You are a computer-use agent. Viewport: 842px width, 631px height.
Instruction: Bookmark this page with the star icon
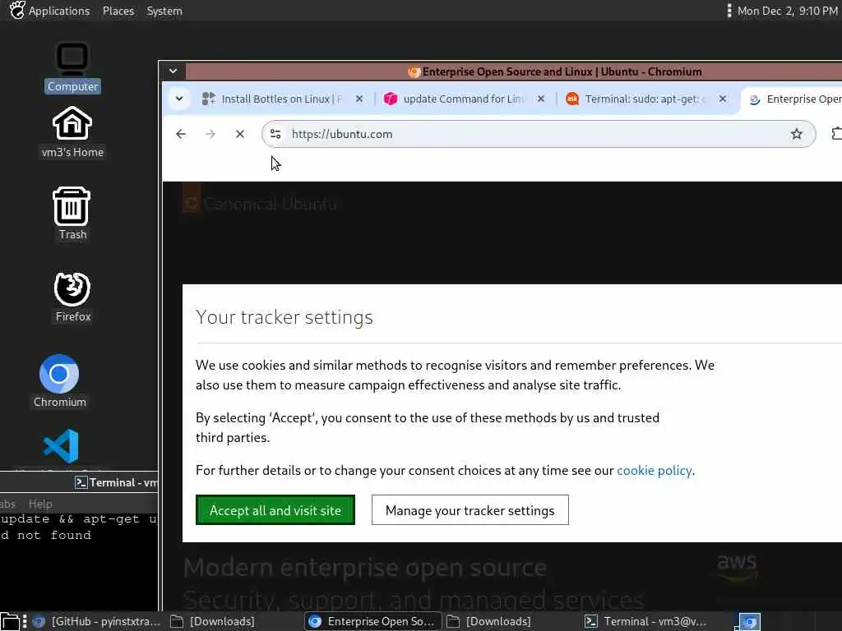tap(796, 134)
